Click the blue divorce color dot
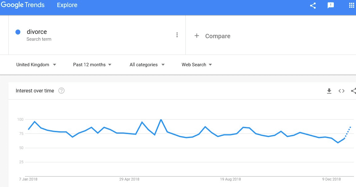 pyautogui.click(x=18, y=32)
